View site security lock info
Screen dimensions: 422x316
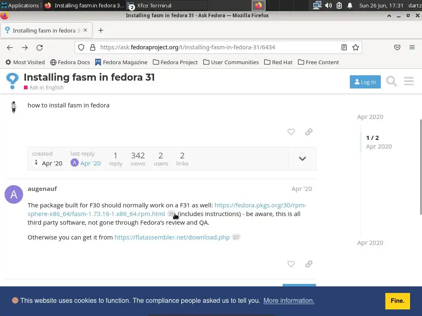93,48
